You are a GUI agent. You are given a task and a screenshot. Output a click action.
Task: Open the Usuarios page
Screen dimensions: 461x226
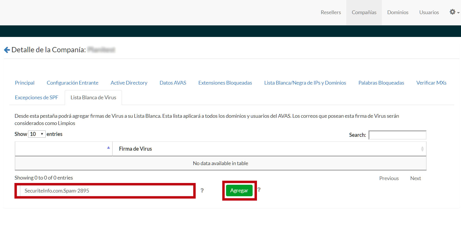point(429,12)
